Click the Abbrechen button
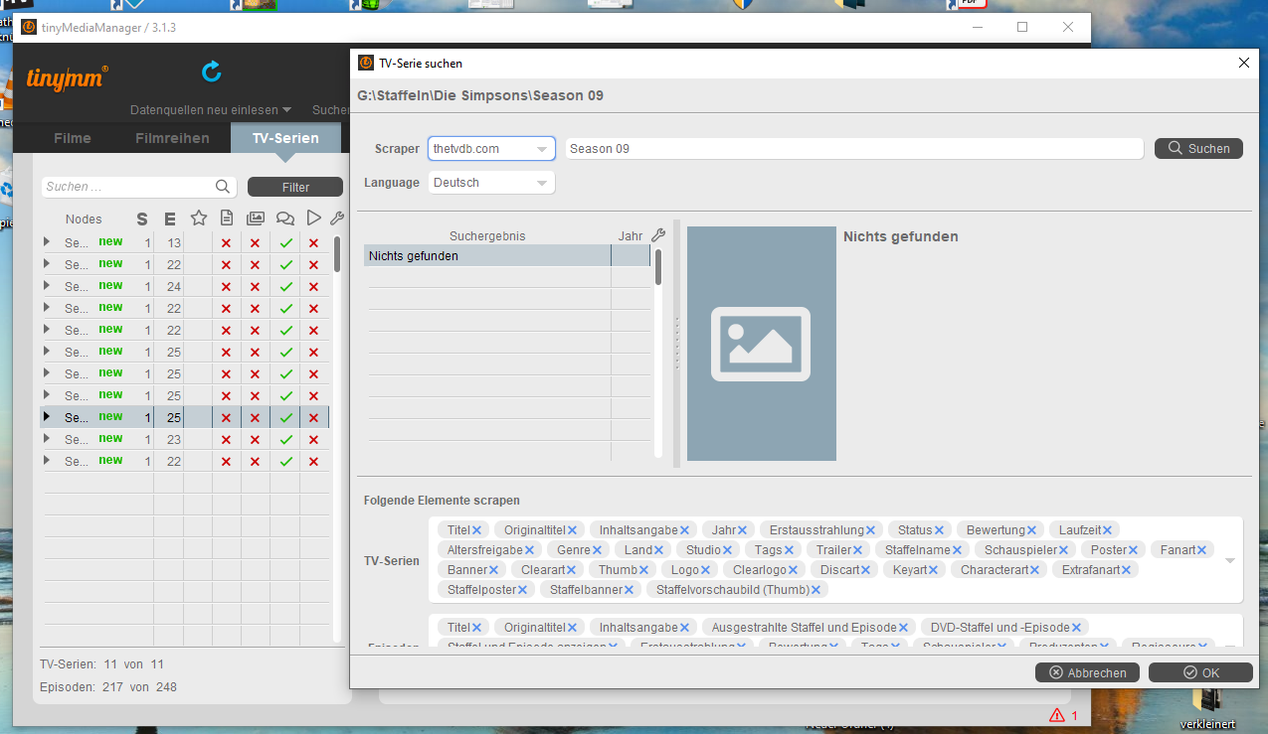Viewport: 1268px width, 734px height. (x=1087, y=672)
